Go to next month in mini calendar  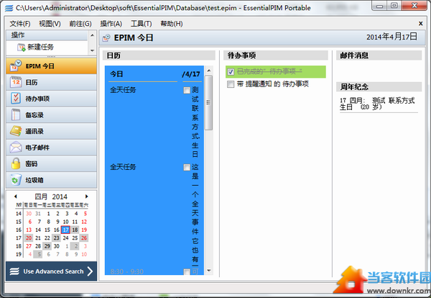pos(87,197)
